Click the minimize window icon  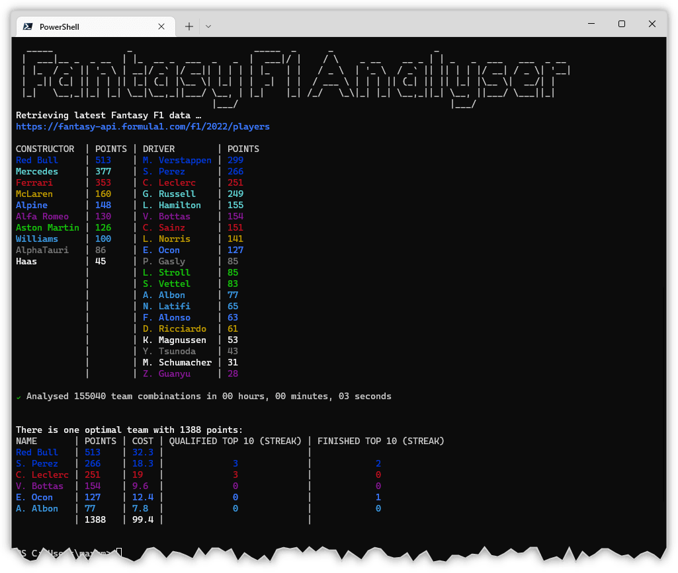(x=590, y=23)
